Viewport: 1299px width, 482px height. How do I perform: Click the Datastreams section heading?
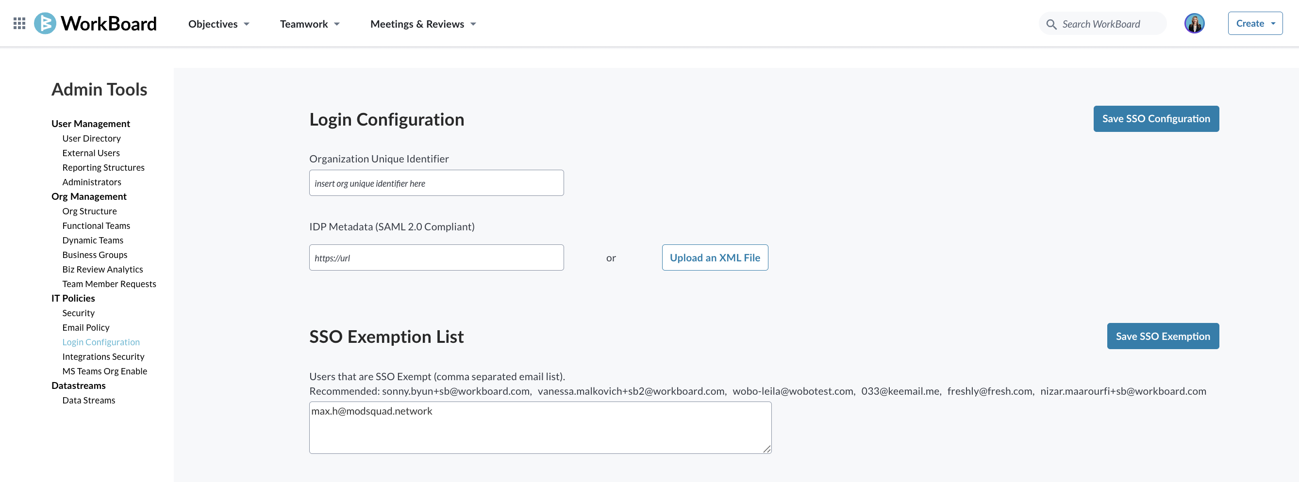pos(79,386)
